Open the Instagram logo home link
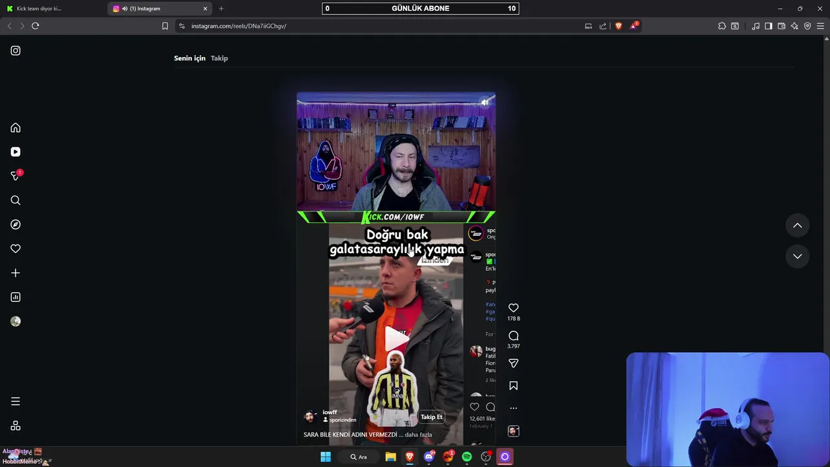The image size is (830, 467). coord(16,51)
